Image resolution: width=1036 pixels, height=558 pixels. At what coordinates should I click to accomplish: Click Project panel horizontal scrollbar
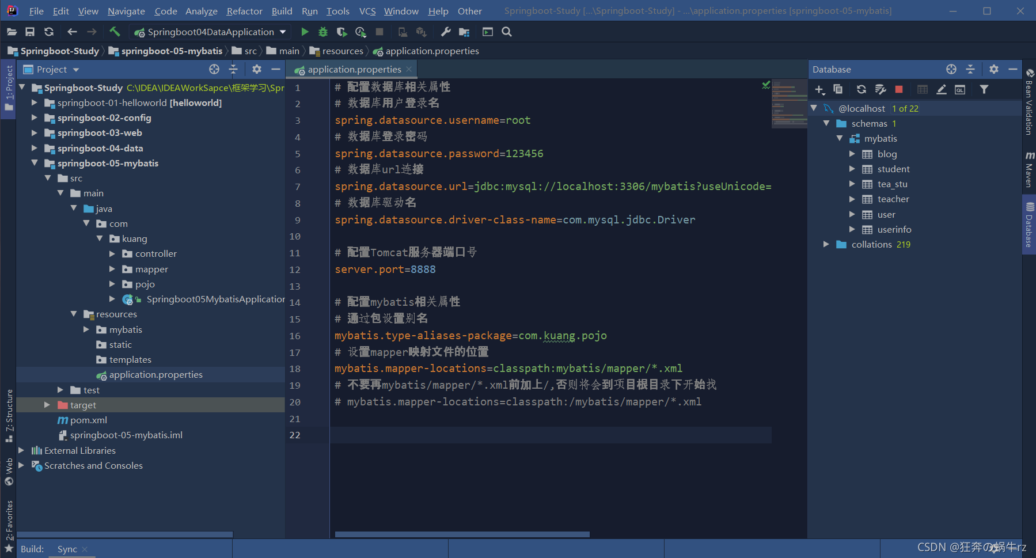(x=125, y=534)
